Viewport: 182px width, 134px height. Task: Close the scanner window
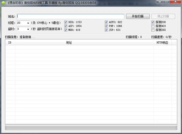(175, 2)
